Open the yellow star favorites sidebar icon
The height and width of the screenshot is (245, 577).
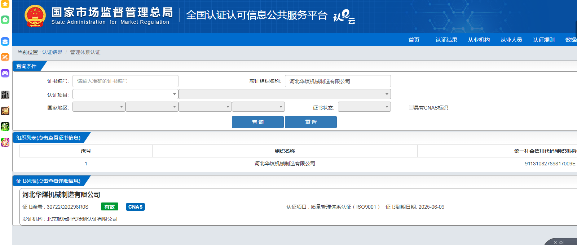click(5, 4)
